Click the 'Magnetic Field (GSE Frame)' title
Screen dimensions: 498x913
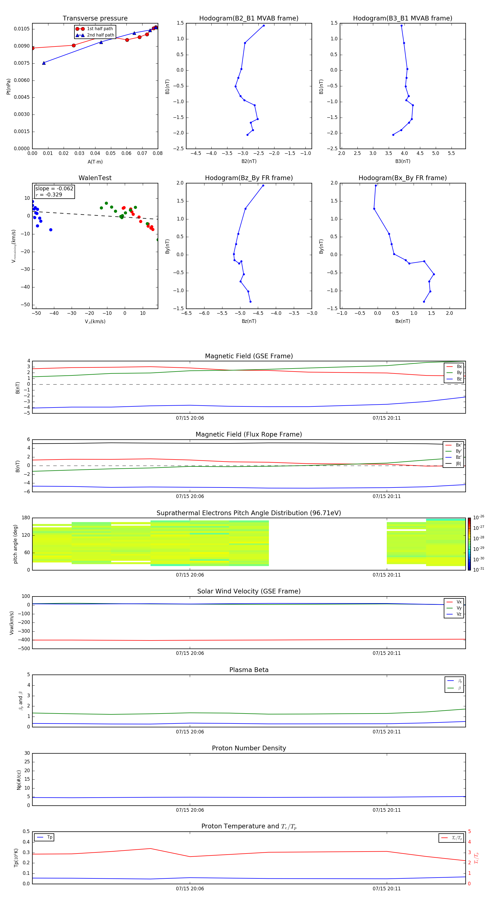point(249,356)
